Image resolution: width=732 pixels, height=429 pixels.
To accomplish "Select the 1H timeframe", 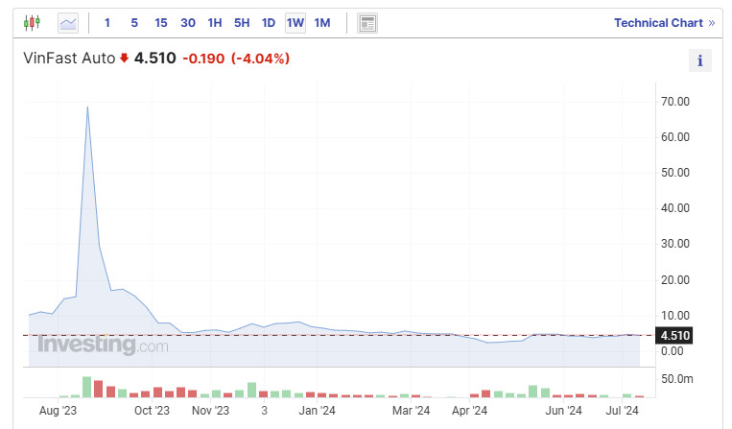I will tap(215, 23).
